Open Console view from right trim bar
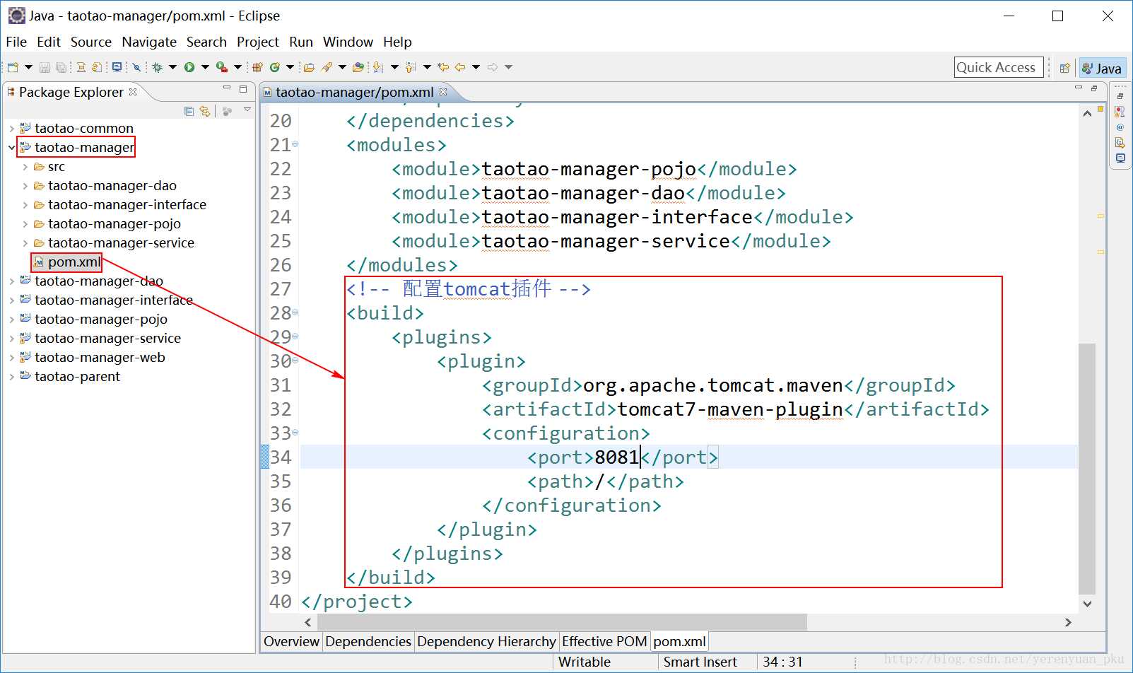Image resolution: width=1133 pixels, height=673 pixels. pos(1120,158)
